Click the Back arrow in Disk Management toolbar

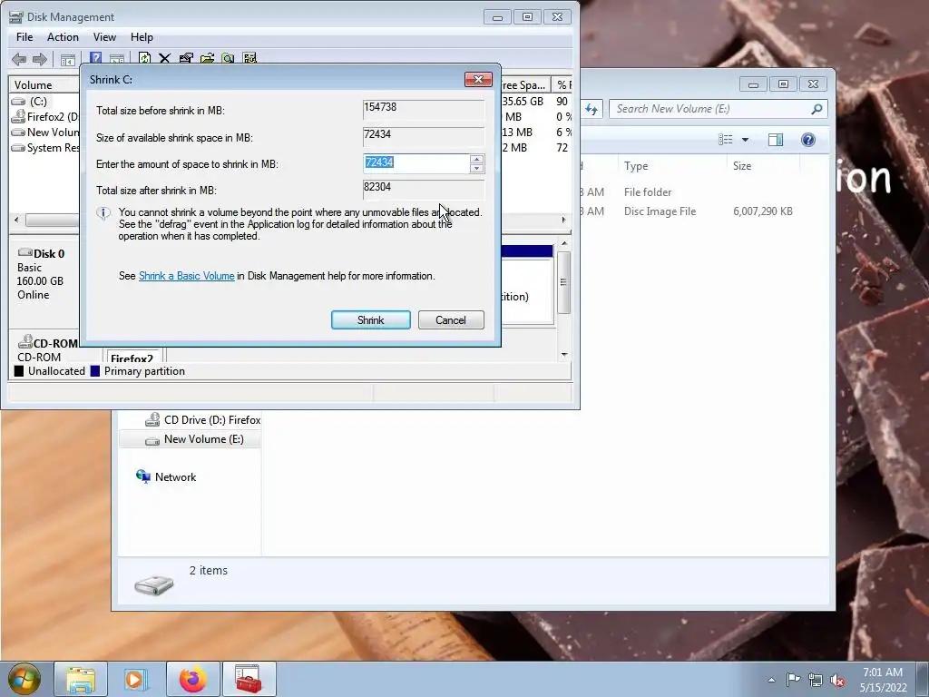pos(19,59)
